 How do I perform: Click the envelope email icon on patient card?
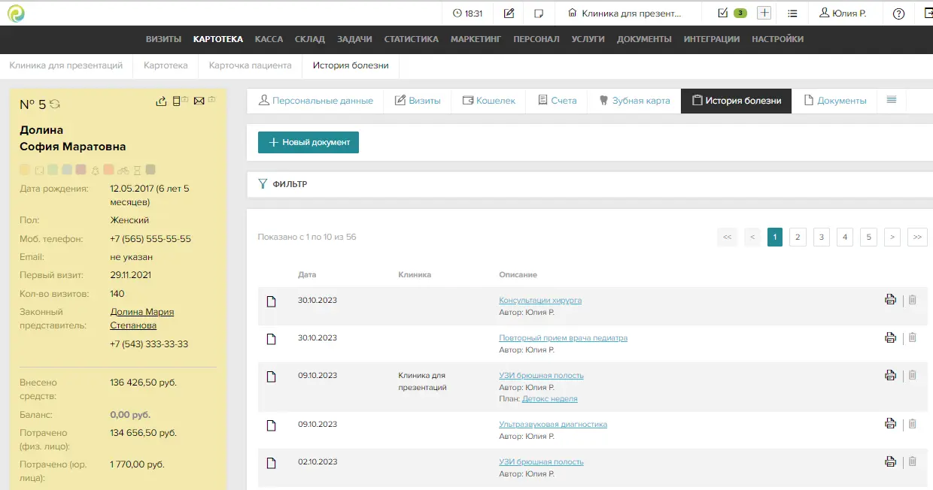pos(199,101)
